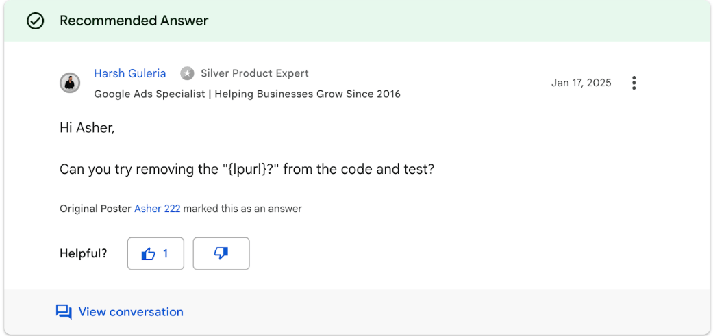713x336 pixels.
Task: Click the Silver Product Expert label
Action: tap(254, 73)
